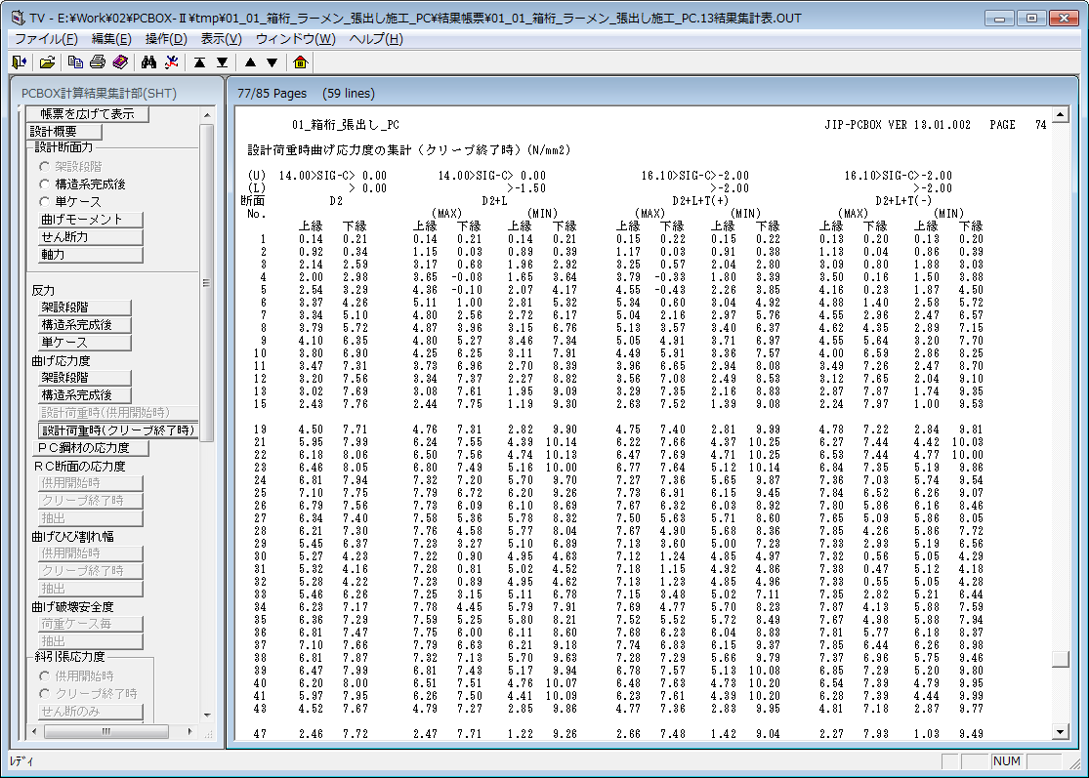The height and width of the screenshot is (778, 1089).
Task: Click the copy pages icon
Action: 76,62
